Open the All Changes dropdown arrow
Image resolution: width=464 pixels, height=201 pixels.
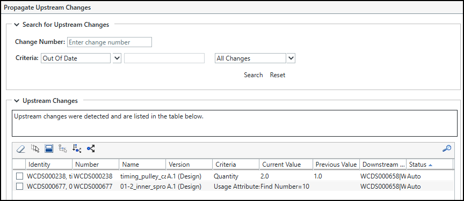[x=291, y=58]
